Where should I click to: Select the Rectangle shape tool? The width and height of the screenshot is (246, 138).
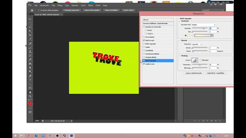[30, 88]
